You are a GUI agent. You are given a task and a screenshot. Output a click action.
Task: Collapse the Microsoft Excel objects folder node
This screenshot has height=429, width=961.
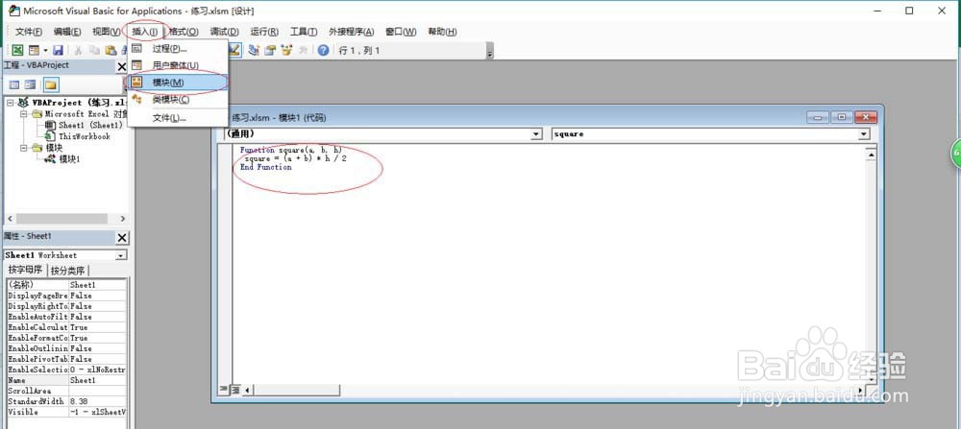[23, 114]
